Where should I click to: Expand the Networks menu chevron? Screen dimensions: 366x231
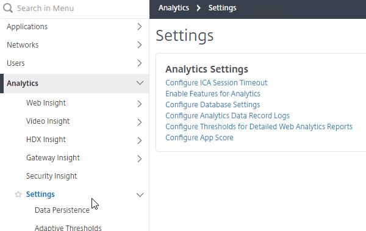tap(140, 45)
